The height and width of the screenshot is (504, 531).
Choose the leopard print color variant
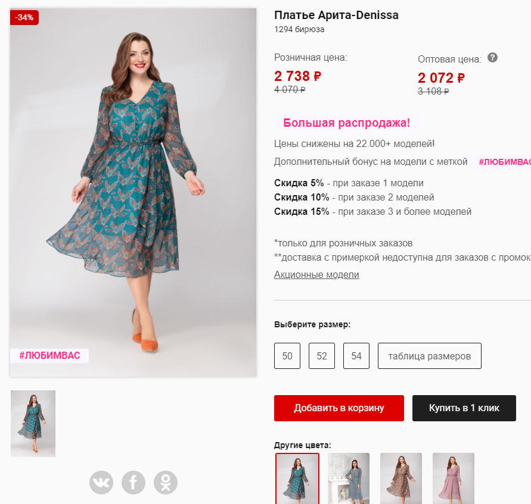click(401, 478)
